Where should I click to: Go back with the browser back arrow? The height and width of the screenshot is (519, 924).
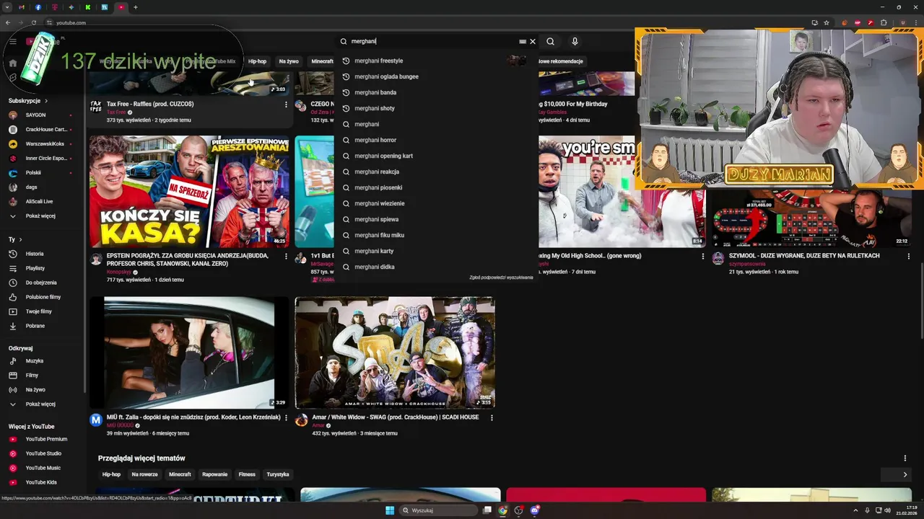[x=8, y=22]
